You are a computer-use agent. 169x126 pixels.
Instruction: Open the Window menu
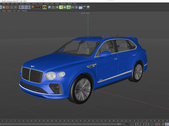pos(70,3)
